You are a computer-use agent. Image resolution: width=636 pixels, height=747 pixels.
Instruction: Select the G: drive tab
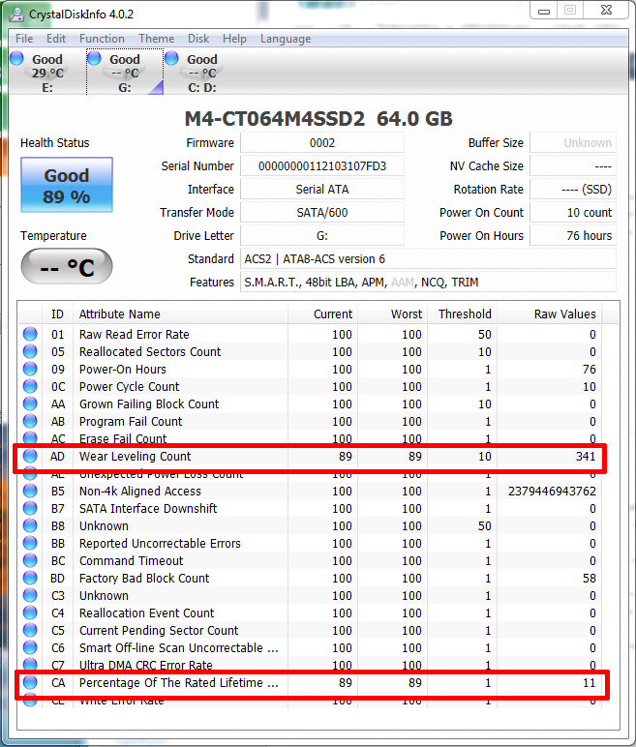click(x=125, y=73)
